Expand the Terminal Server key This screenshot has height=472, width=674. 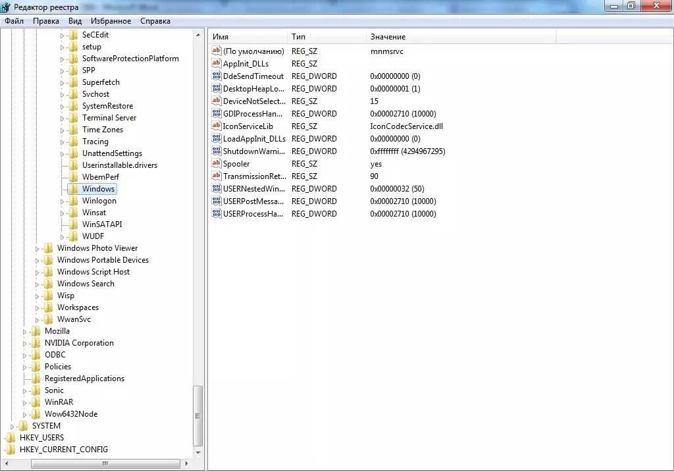(x=63, y=118)
